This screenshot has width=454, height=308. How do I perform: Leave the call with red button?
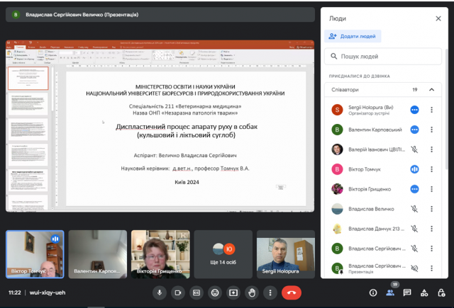(x=292, y=292)
